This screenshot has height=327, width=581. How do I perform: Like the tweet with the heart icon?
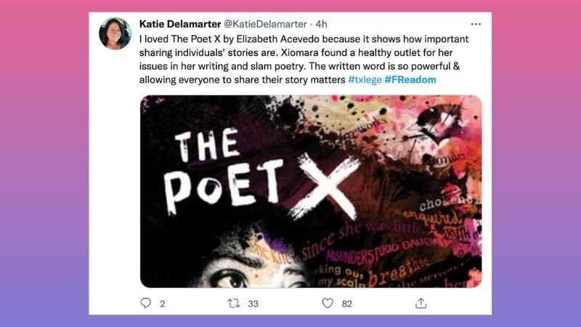click(x=328, y=303)
